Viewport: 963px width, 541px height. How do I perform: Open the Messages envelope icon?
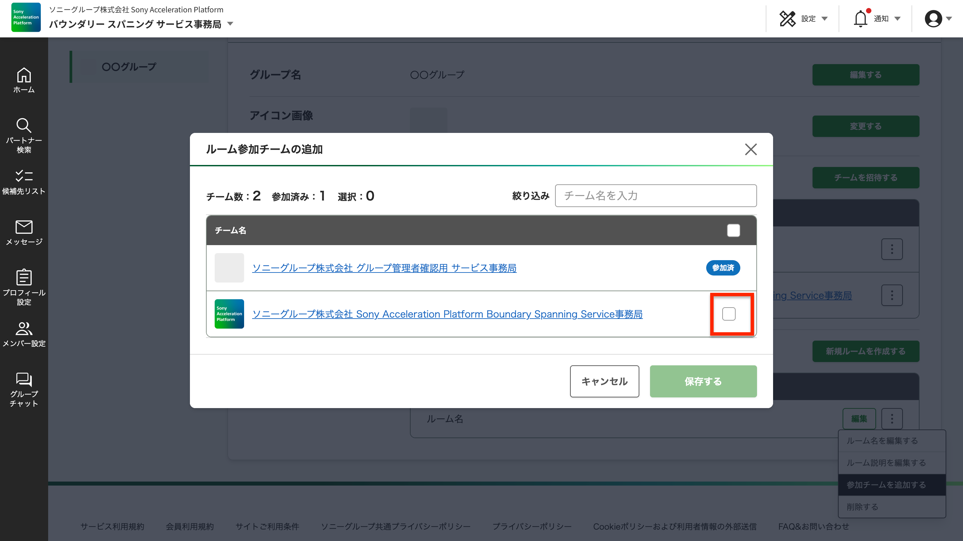coord(24,227)
